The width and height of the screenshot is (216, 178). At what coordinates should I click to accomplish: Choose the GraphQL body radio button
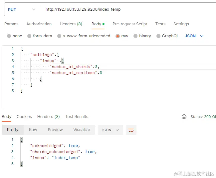(158, 36)
